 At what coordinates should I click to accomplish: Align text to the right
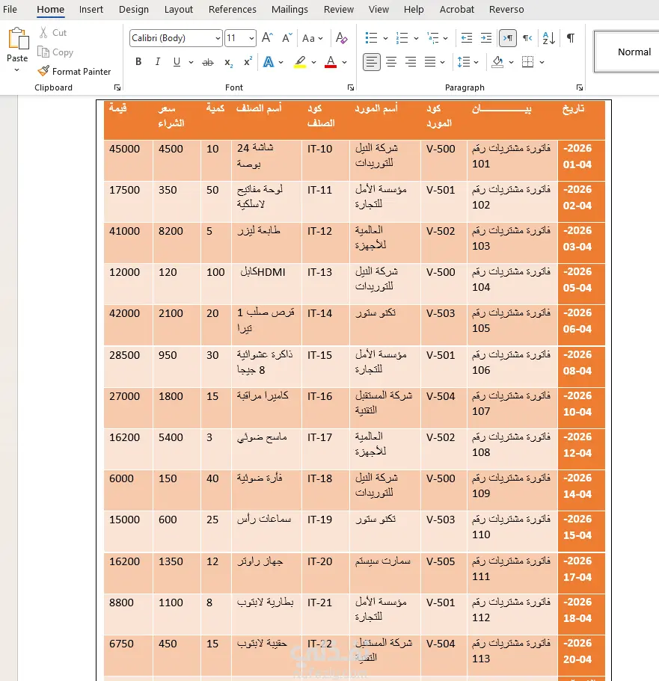point(411,62)
